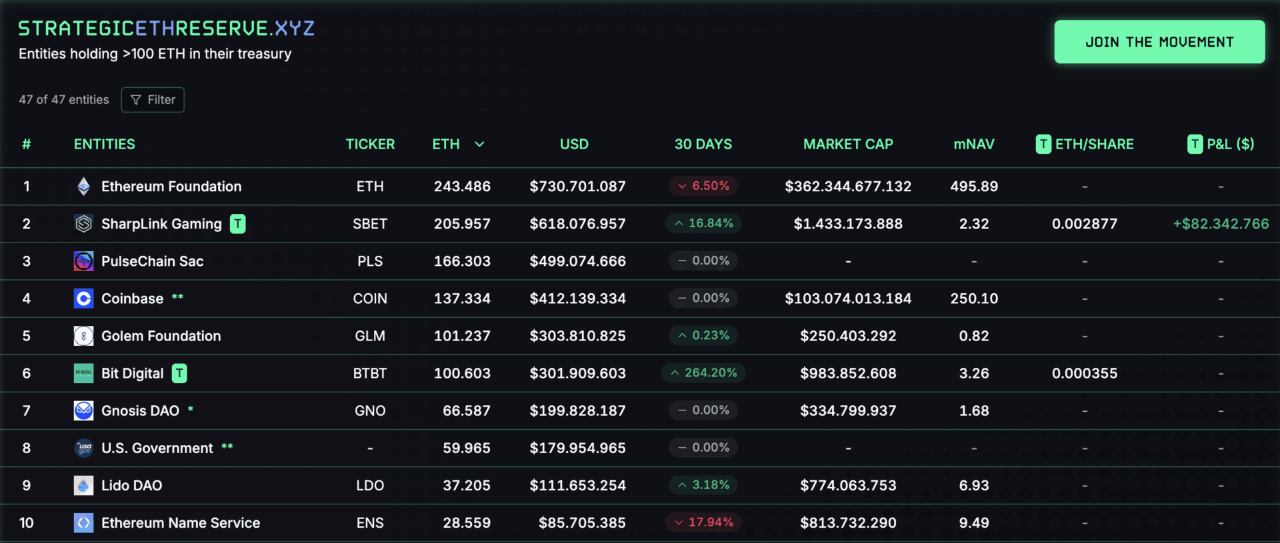Click the U.S. Government logo icon
The height and width of the screenshot is (543, 1280).
pyautogui.click(x=83, y=448)
